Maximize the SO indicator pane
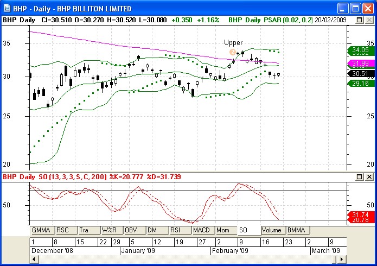 (359, 177)
